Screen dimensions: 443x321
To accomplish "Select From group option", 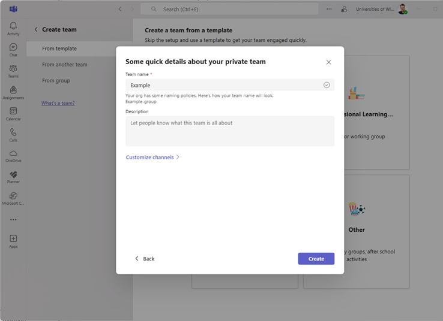I will tap(56, 81).
